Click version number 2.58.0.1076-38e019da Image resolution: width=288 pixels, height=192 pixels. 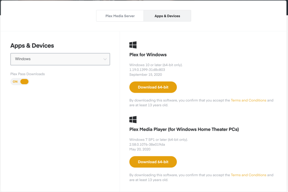pyautogui.click(x=147, y=144)
